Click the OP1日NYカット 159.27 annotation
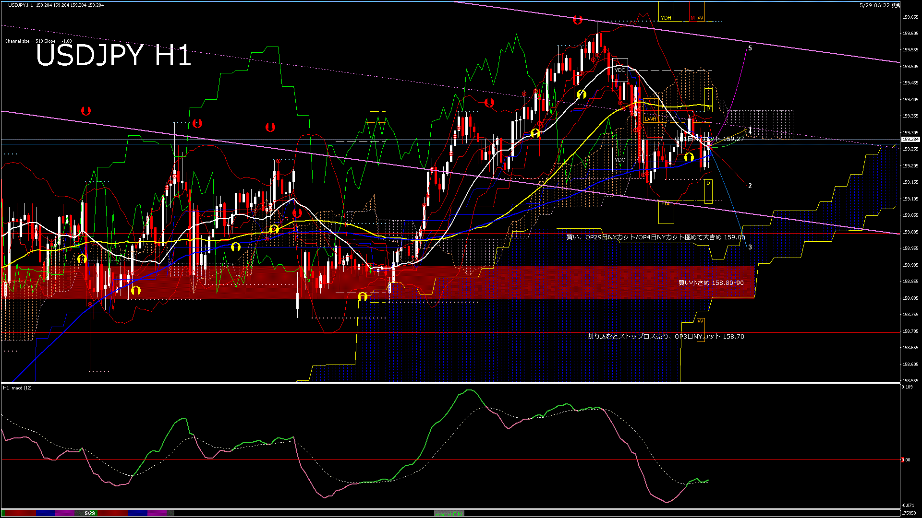Viewport: 922px width, 518px height. coord(709,139)
